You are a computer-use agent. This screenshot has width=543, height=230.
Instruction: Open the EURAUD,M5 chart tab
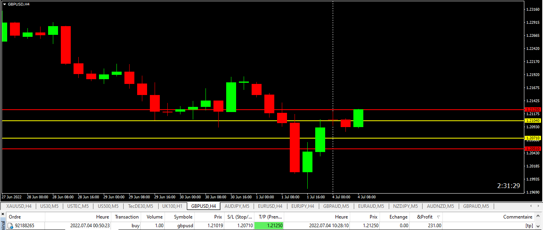tap(371, 206)
